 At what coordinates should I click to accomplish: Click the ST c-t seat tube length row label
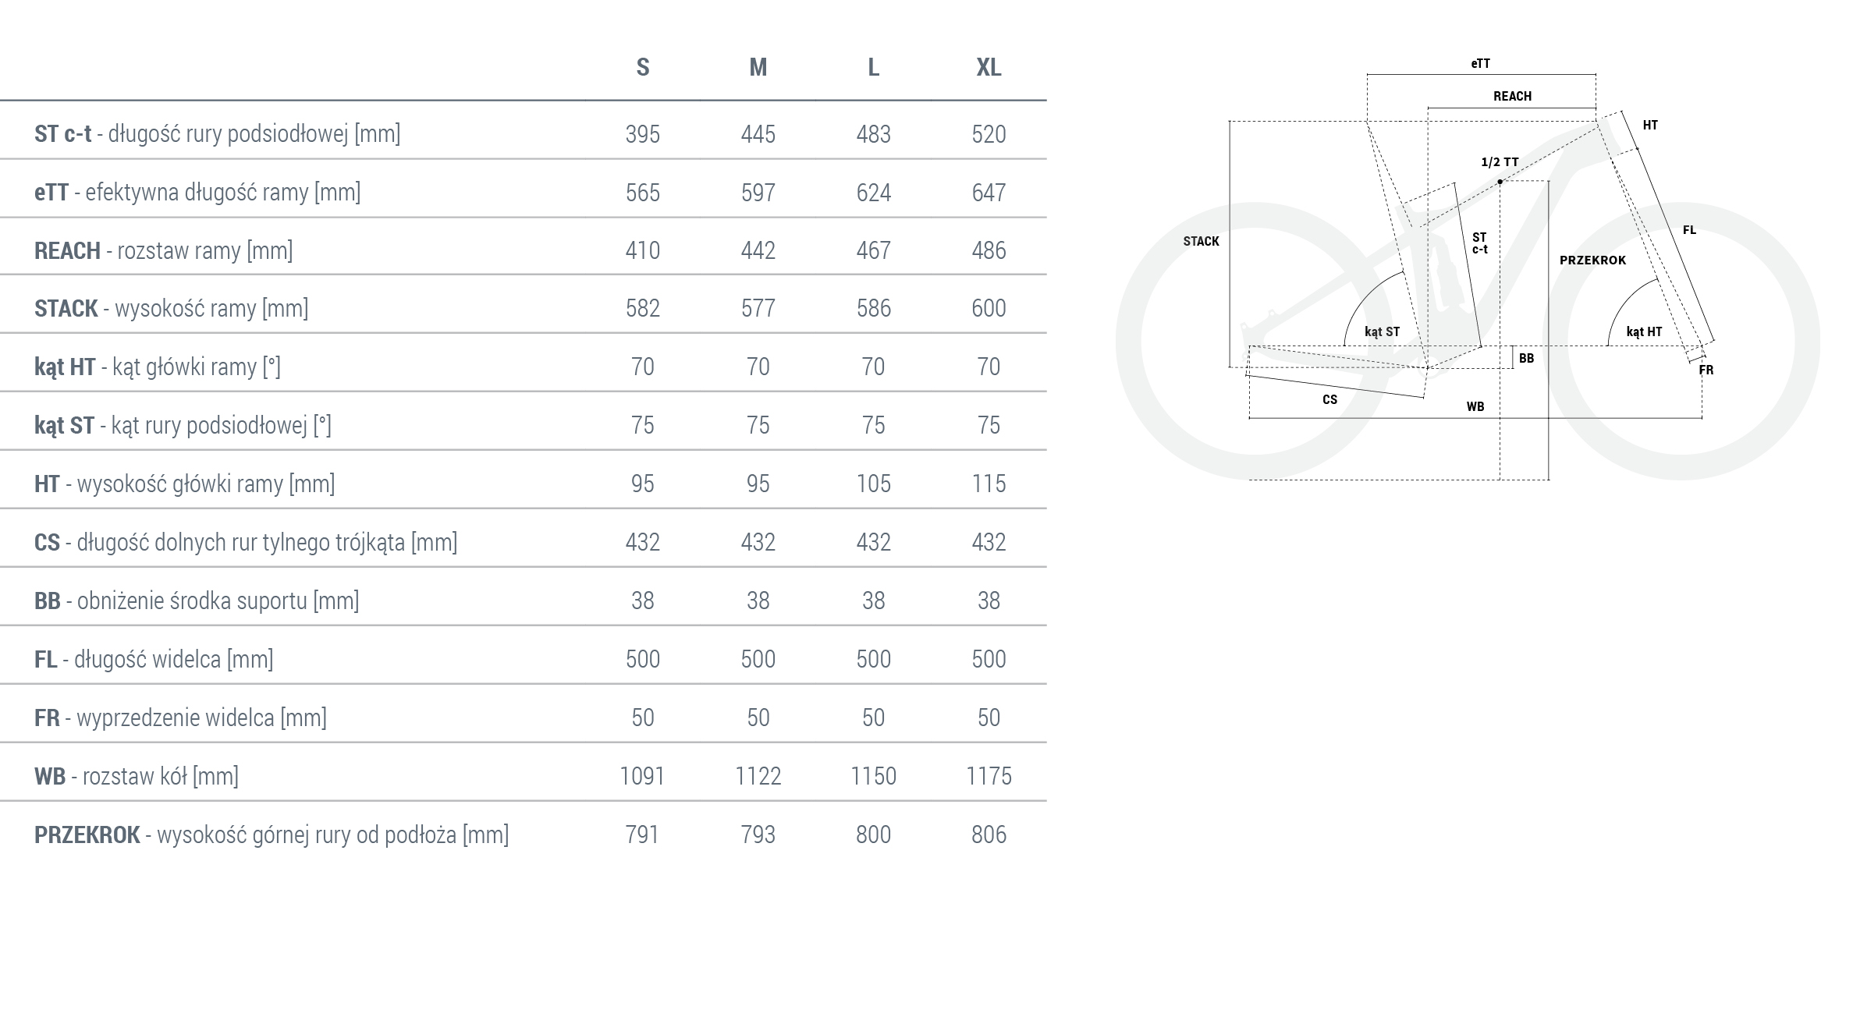click(x=217, y=134)
